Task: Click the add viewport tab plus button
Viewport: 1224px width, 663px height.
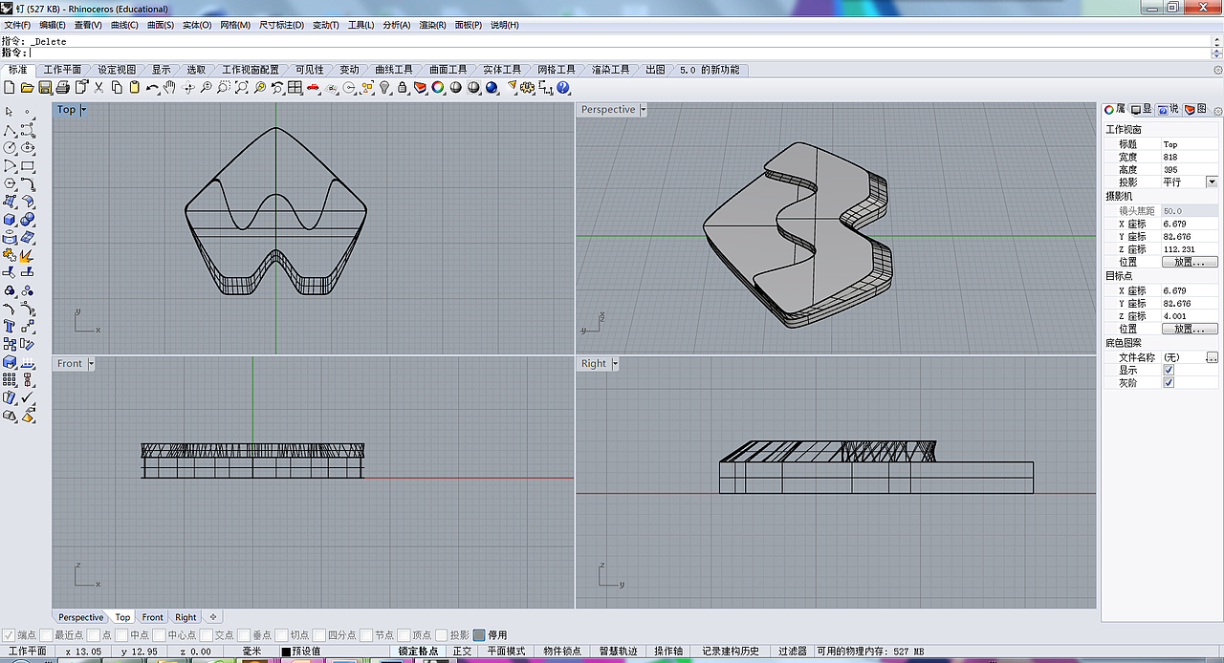Action: [x=212, y=617]
